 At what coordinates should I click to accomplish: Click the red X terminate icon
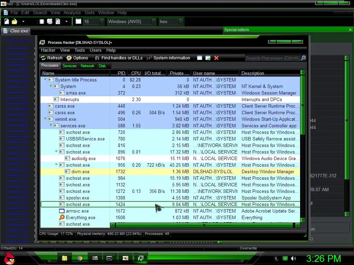tap(216, 58)
